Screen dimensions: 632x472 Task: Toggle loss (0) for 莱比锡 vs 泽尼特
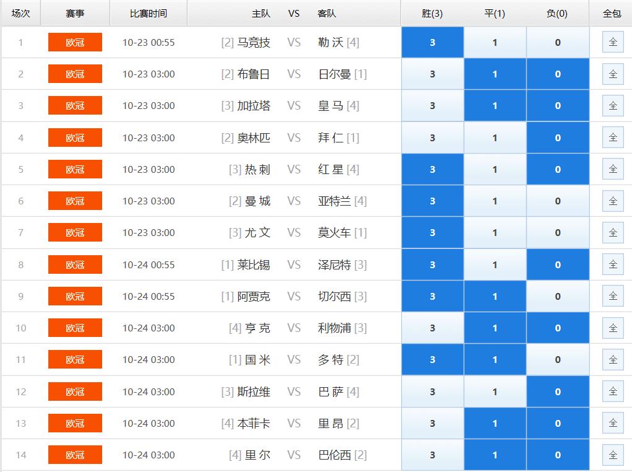[558, 264]
